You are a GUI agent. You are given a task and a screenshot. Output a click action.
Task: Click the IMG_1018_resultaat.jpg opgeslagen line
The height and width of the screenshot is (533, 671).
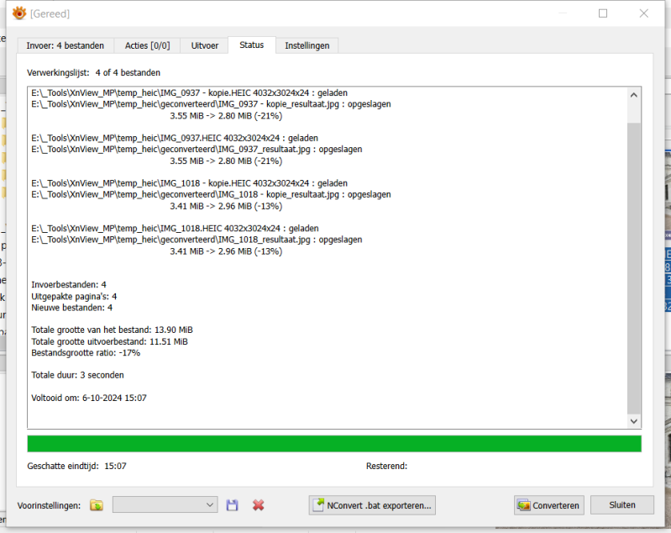[x=197, y=240]
